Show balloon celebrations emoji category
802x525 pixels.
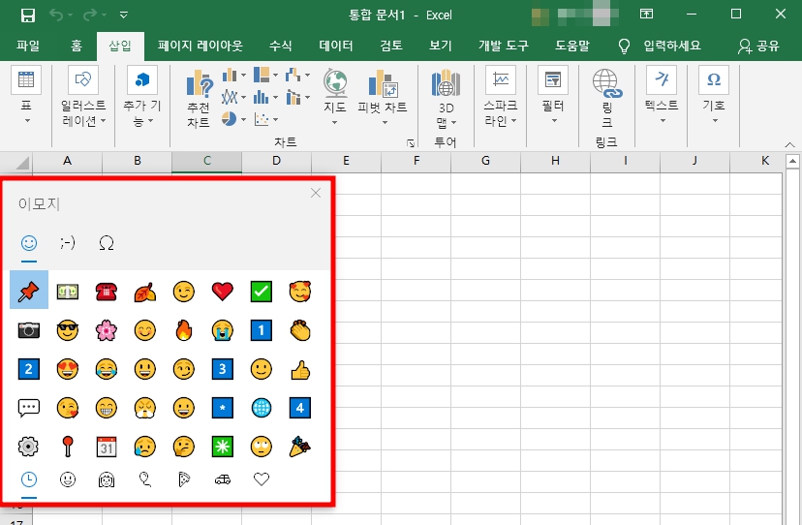[x=145, y=479]
